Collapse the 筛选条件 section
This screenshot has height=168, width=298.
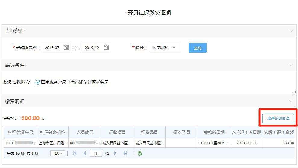(x=291, y=65)
